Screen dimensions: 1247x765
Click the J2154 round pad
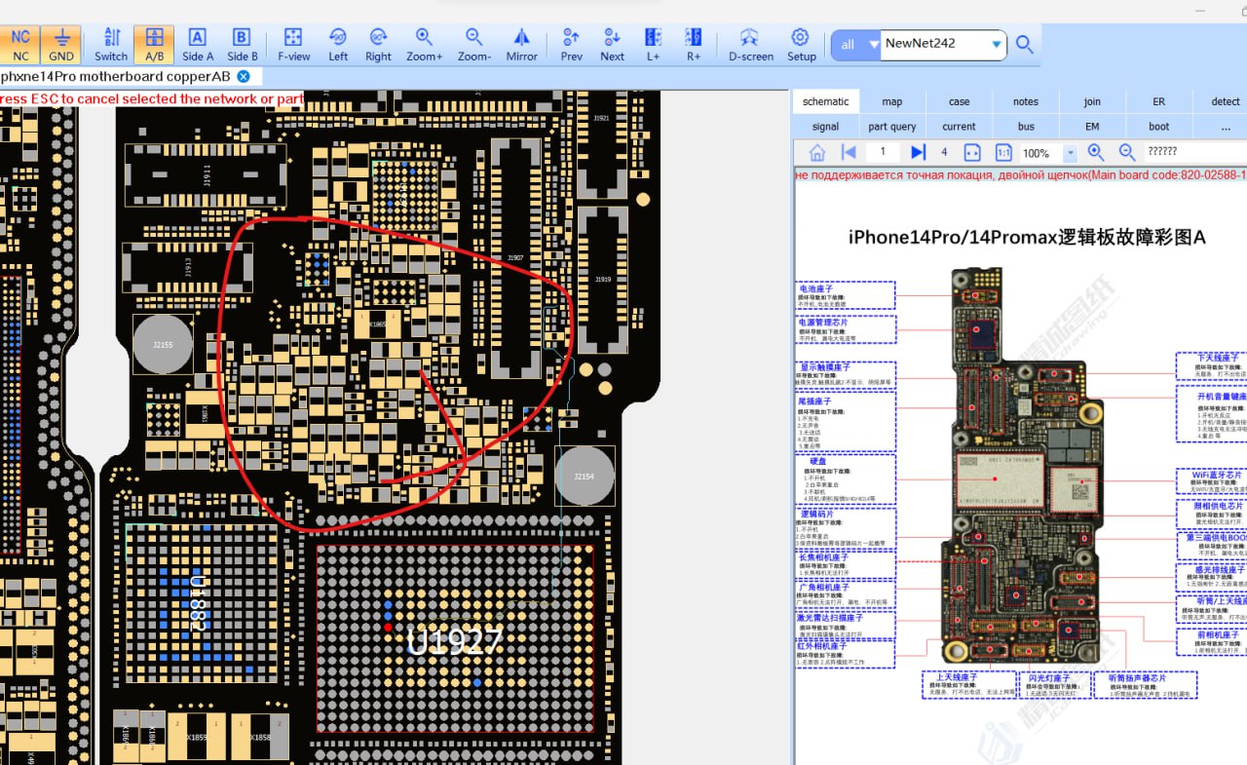[584, 476]
